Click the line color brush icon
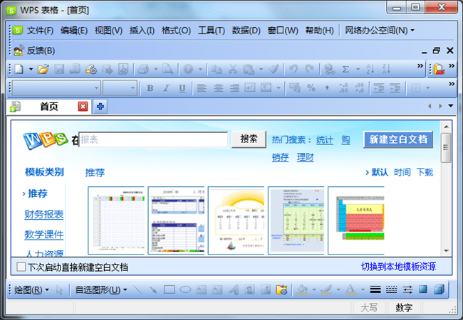The image size is (463, 320). point(326,289)
